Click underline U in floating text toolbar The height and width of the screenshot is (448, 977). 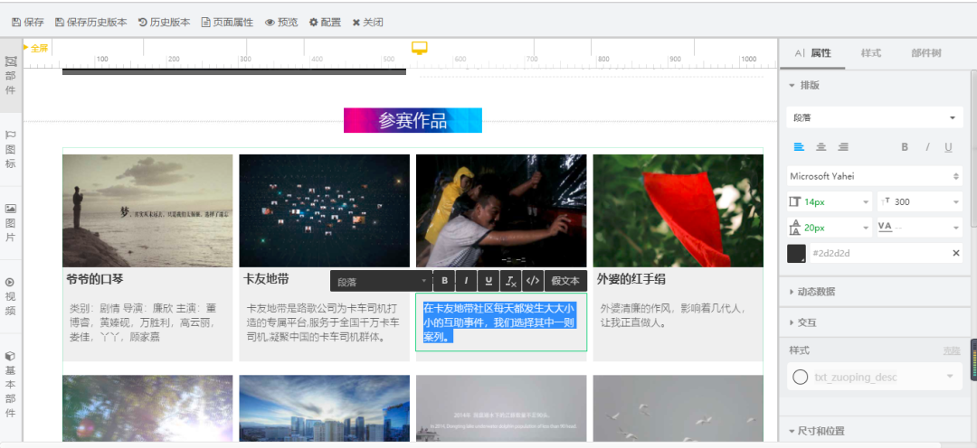pyautogui.click(x=488, y=281)
